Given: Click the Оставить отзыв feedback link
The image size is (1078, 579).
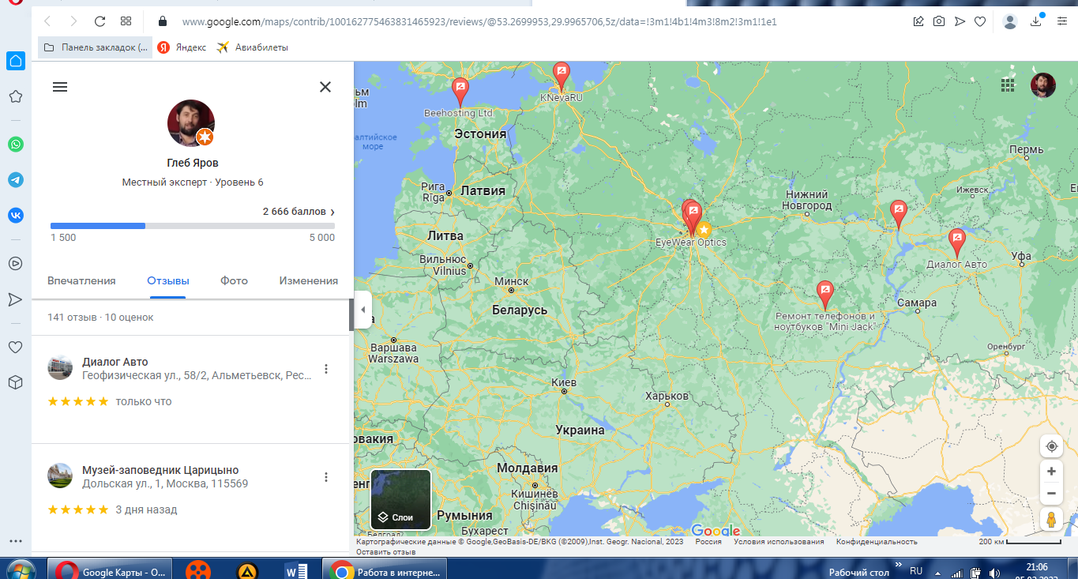Looking at the screenshot, I should 386,551.
